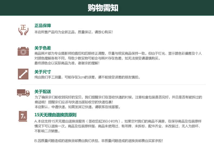Click the line 本店默认：中通快递
Image resolution: width=214 pixels, height=159 pixels.
[x=77, y=107]
